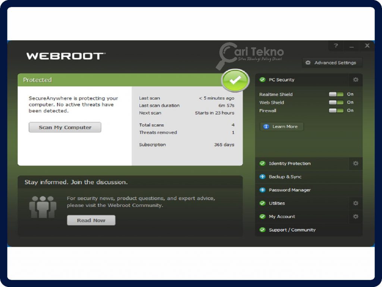Open Utilities gear settings

pyautogui.click(x=356, y=203)
